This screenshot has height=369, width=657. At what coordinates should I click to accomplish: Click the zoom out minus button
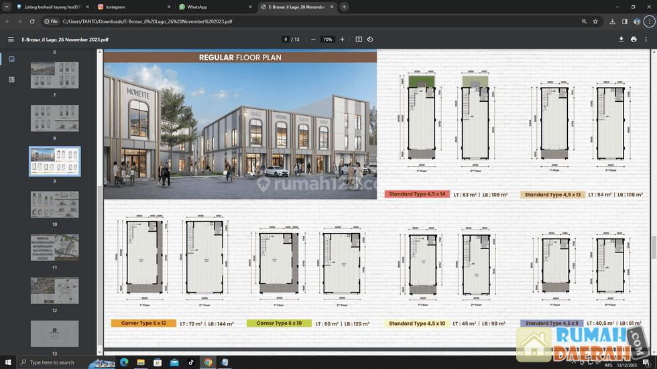point(312,40)
